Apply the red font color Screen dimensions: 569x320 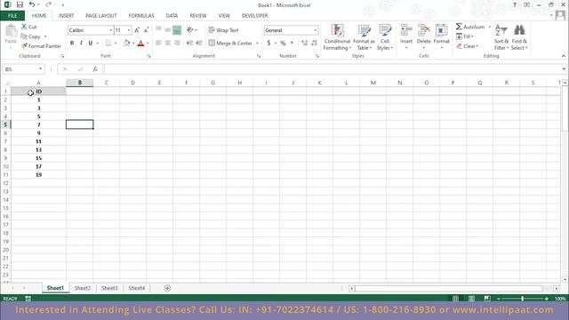click(x=140, y=44)
